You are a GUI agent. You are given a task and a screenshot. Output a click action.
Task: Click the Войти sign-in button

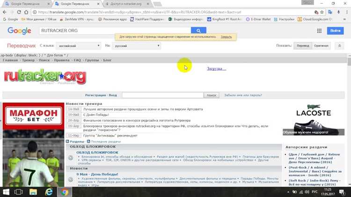coord(336,31)
